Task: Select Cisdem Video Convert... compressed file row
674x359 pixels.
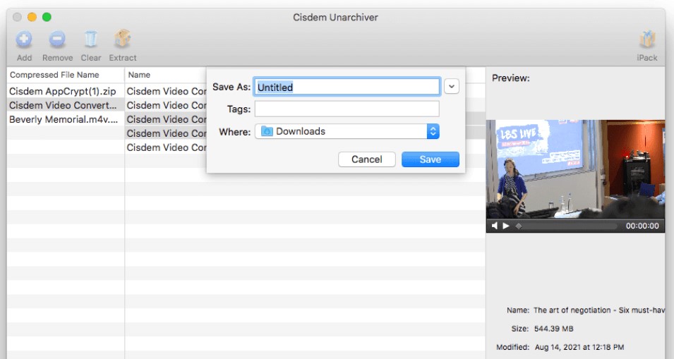Action: tap(66, 105)
